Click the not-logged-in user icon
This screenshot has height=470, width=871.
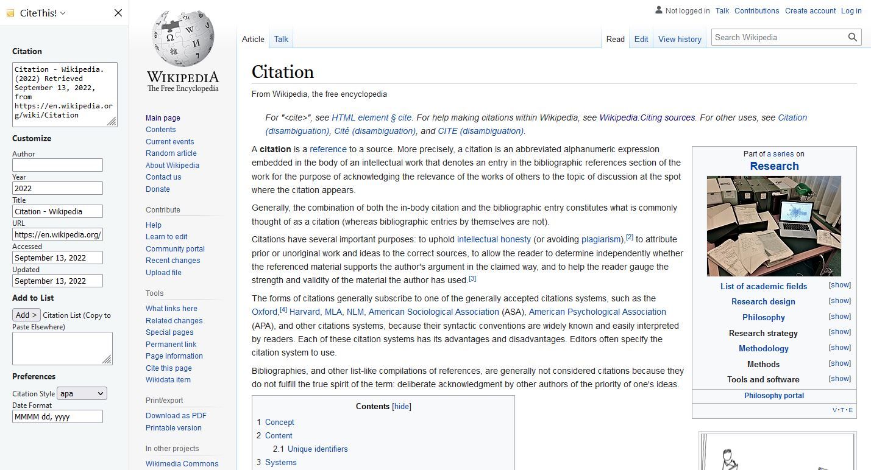pos(659,10)
